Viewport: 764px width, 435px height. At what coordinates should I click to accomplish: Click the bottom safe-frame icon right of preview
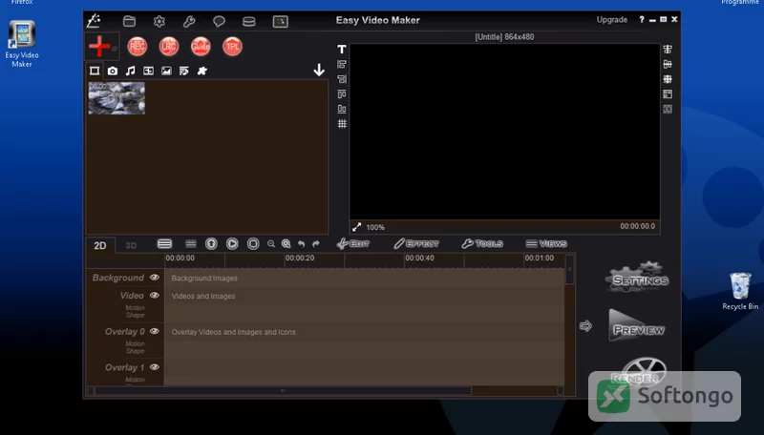pyautogui.click(x=668, y=109)
